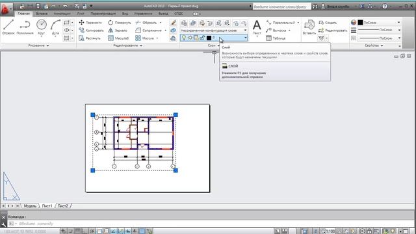Switch to the Главная ribbon tab
Screen dimensions: 416x234
[23, 14]
